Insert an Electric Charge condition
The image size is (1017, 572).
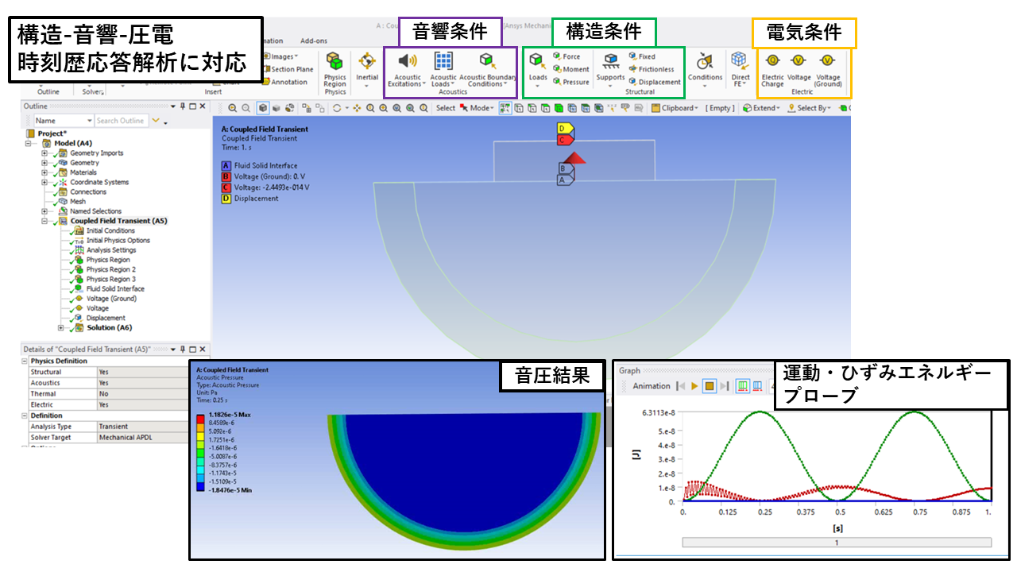pyautogui.click(x=772, y=69)
